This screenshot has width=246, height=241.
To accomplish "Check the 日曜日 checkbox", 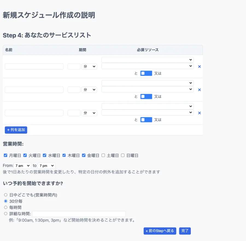I will tap(123, 155).
